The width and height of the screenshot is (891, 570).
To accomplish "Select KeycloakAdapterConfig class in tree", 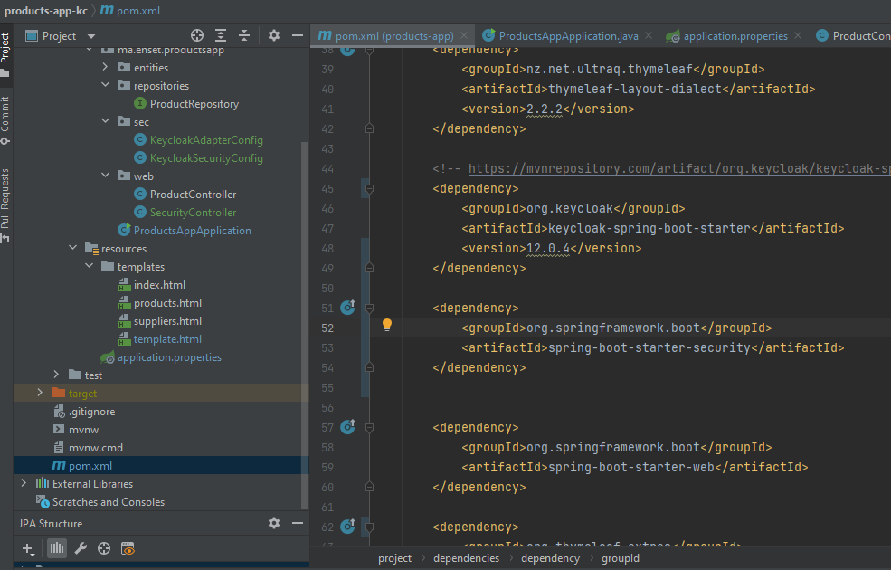I will (206, 140).
